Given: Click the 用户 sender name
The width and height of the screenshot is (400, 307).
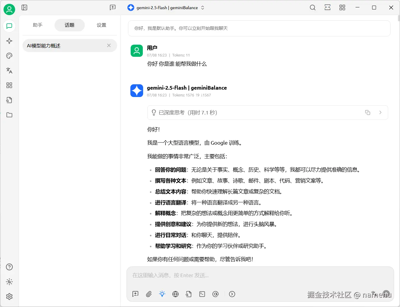Looking at the screenshot, I should [x=152, y=48].
